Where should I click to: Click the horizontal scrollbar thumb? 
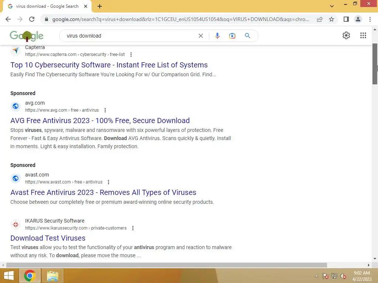[x=166, y=265]
